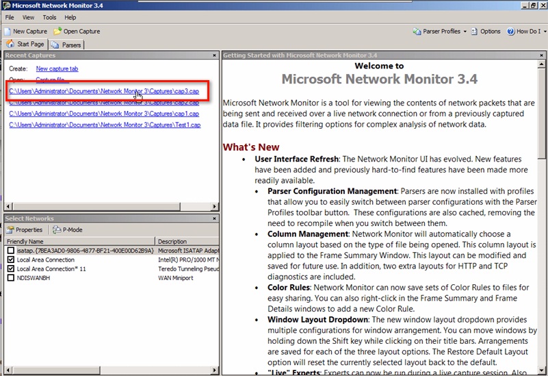This screenshot has height=376, width=548.
Task: Switch to the Start Page tab
Action: click(x=25, y=44)
